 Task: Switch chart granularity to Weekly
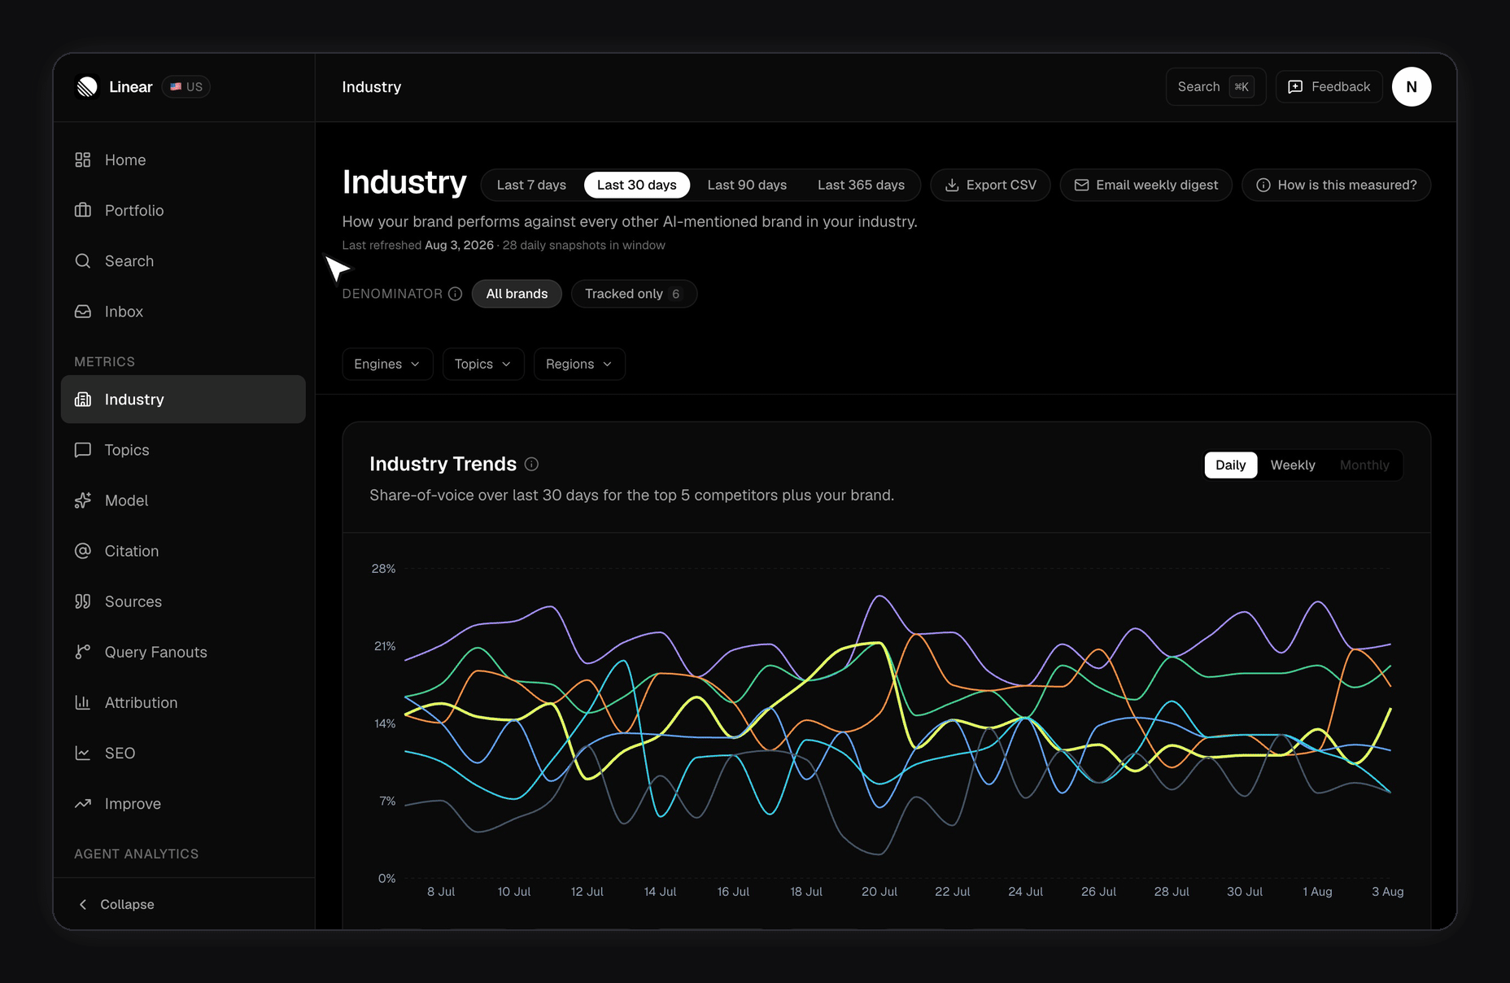coord(1293,465)
